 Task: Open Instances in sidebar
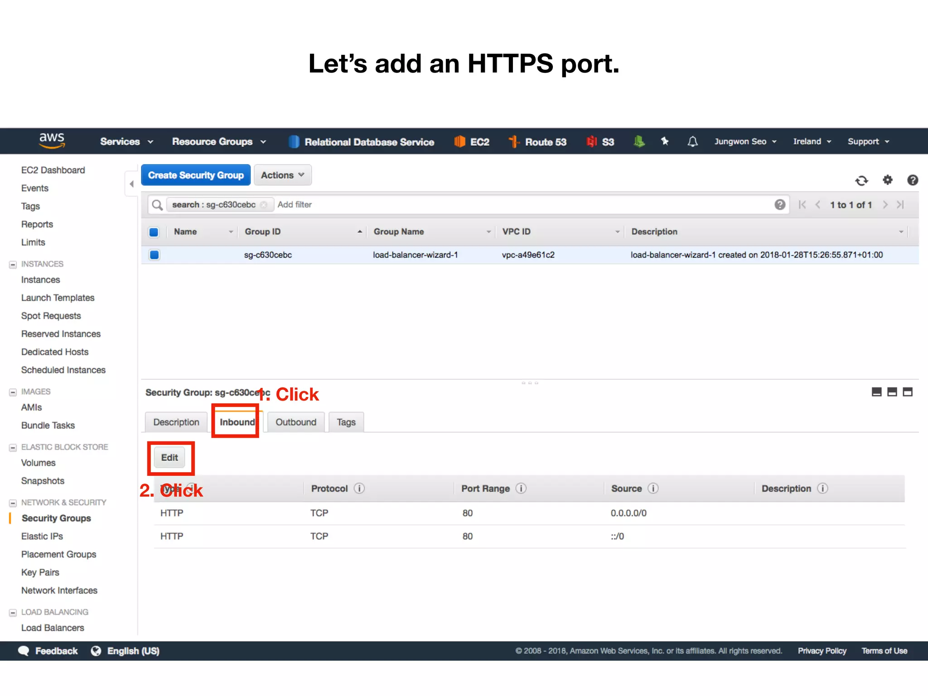click(x=40, y=280)
